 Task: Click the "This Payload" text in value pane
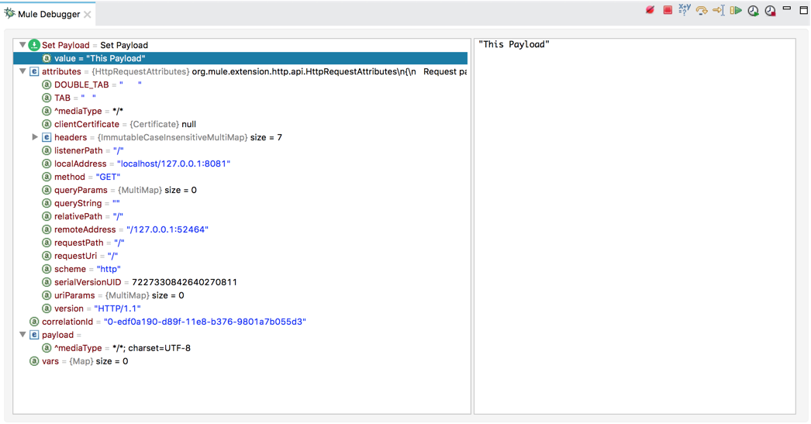(x=514, y=45)
